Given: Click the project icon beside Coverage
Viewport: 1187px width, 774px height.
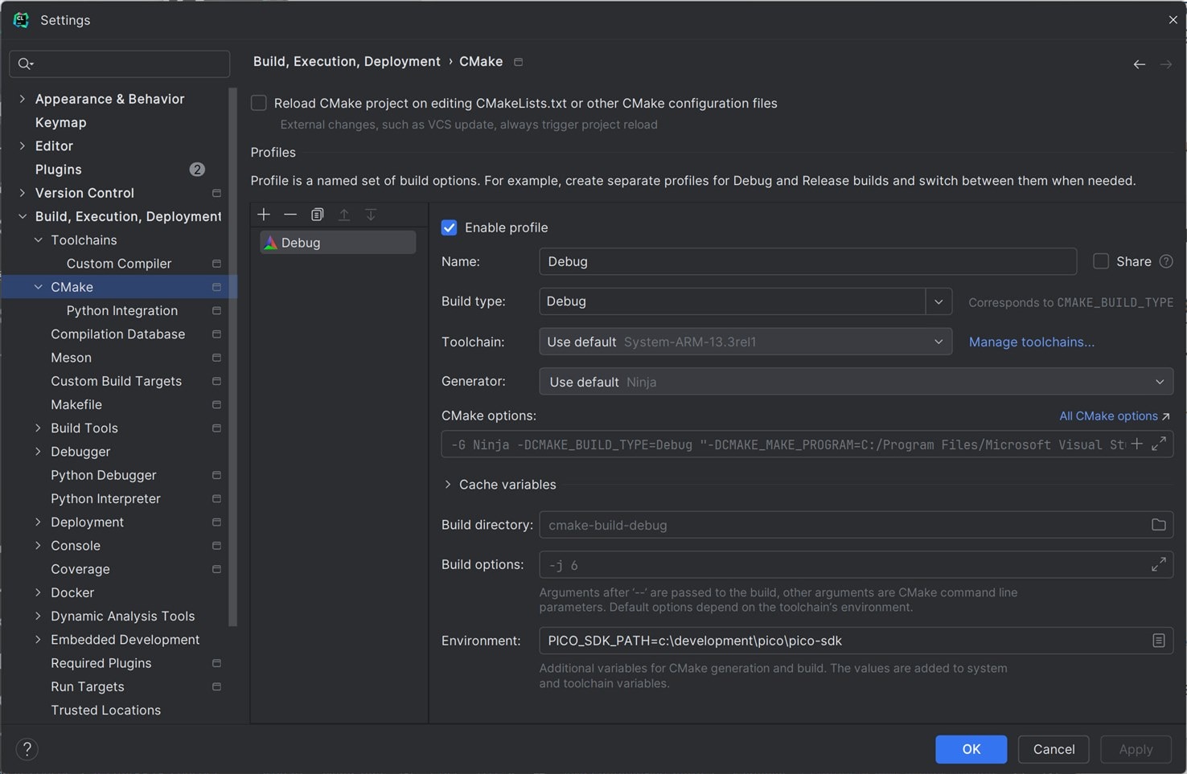Looking at the screenshot, I should pos(216,569).
